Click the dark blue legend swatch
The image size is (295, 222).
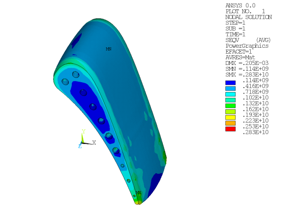230,83
